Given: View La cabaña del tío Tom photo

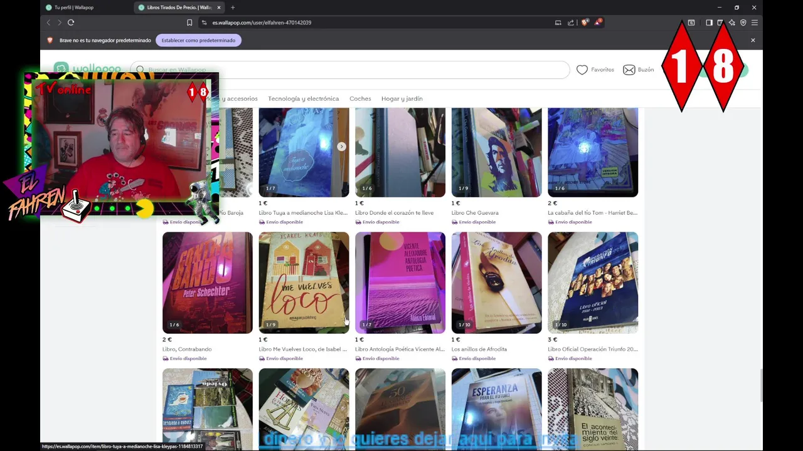Looking at the screenshot, I should (x=593, y=152).
